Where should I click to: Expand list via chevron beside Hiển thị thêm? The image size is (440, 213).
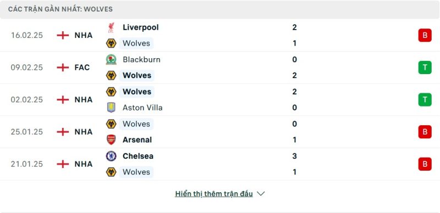(261, 194)
